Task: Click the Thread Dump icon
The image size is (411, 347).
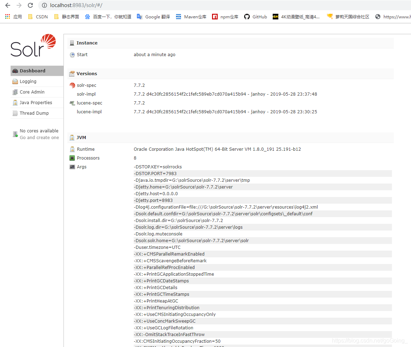Action: click(x=15, y=113)
